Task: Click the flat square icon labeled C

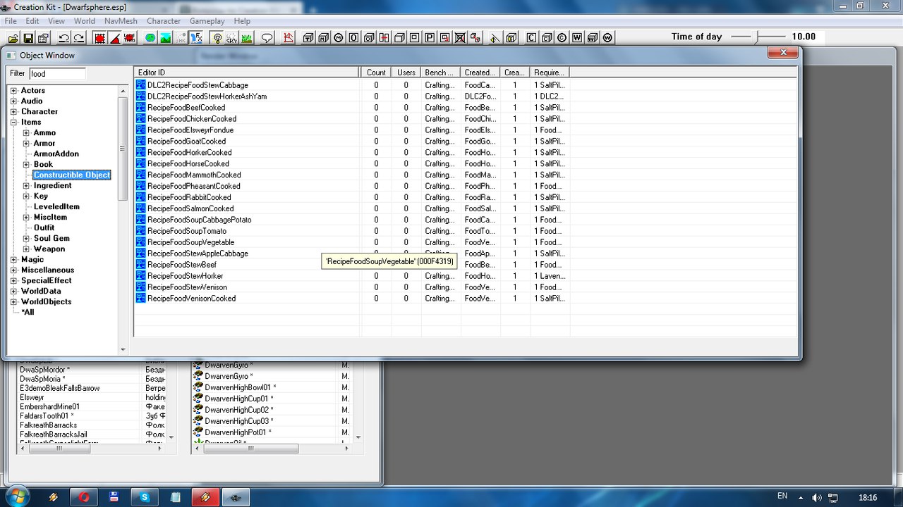Action: tap(531, 37)
